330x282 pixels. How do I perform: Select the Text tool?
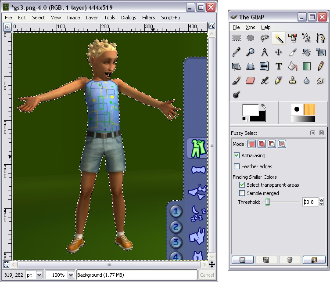(278, 66)
